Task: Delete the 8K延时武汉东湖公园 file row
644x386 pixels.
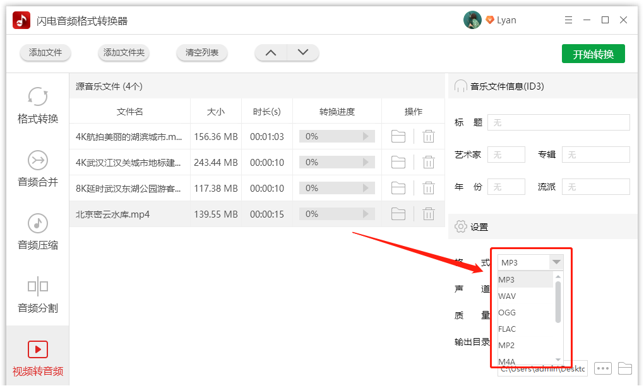Action: click(x=428, y=189)
